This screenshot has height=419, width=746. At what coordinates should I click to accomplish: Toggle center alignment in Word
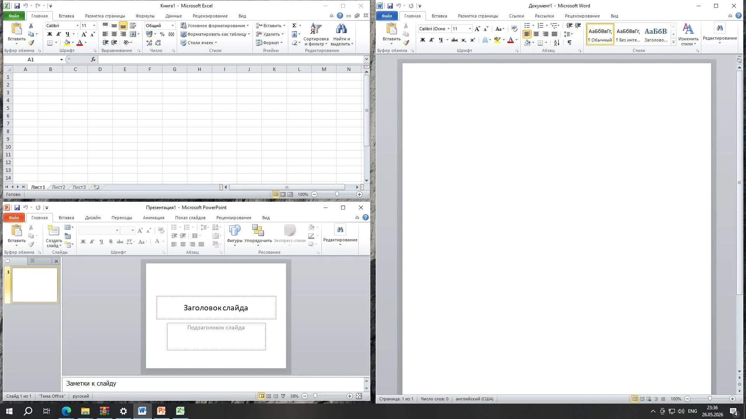point(536,34)
